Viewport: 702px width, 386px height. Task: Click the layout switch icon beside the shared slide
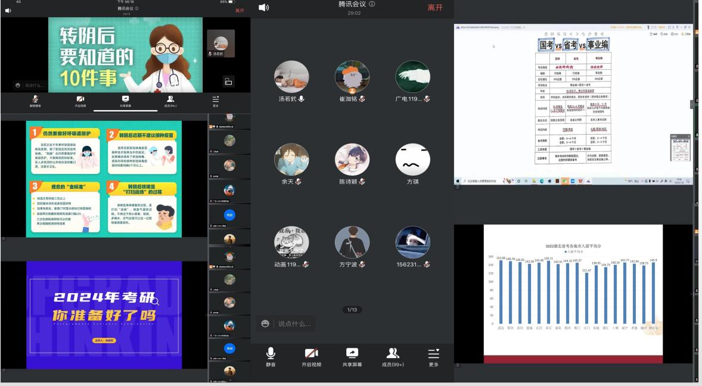tap(228, 82)
